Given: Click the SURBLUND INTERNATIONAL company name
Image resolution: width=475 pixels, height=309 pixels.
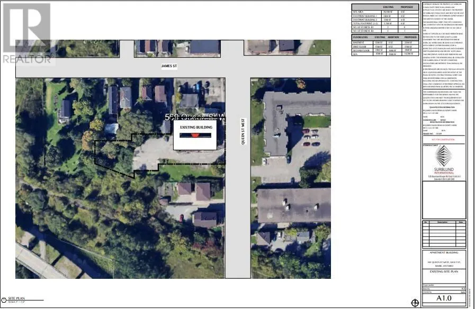Looking at the screenshot, I should [444, 171].
